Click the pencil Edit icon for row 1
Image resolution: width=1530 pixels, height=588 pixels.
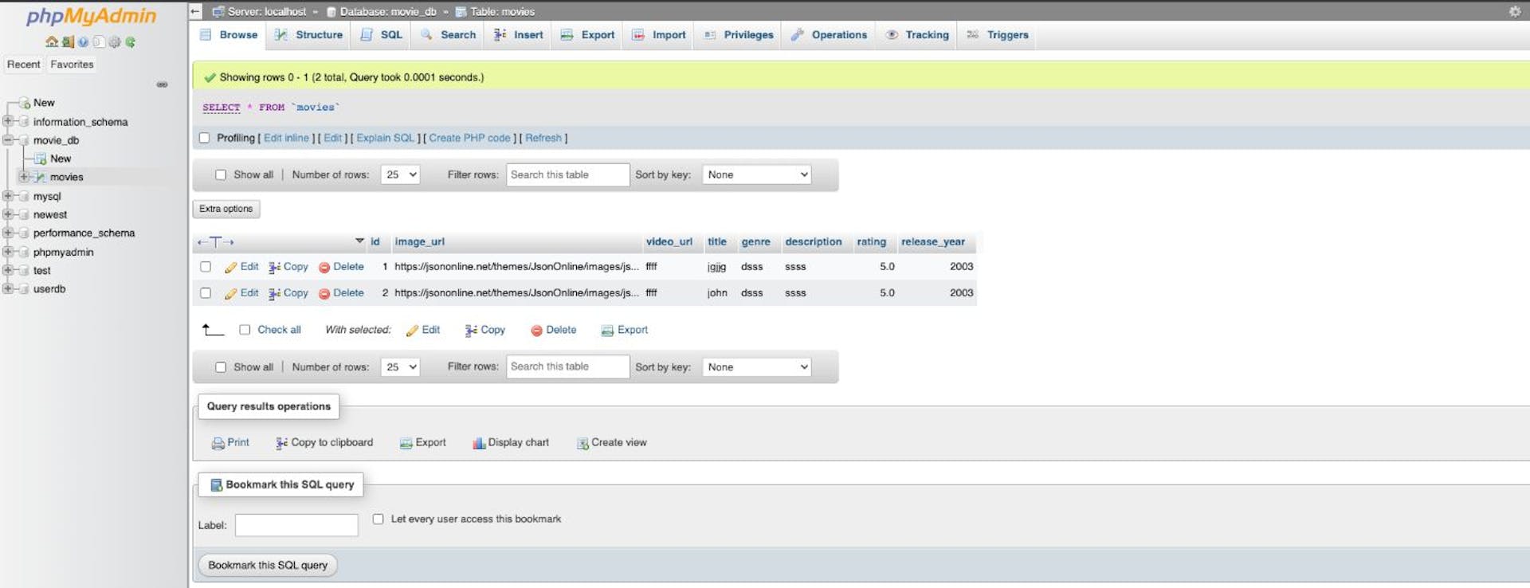point(231,268)
